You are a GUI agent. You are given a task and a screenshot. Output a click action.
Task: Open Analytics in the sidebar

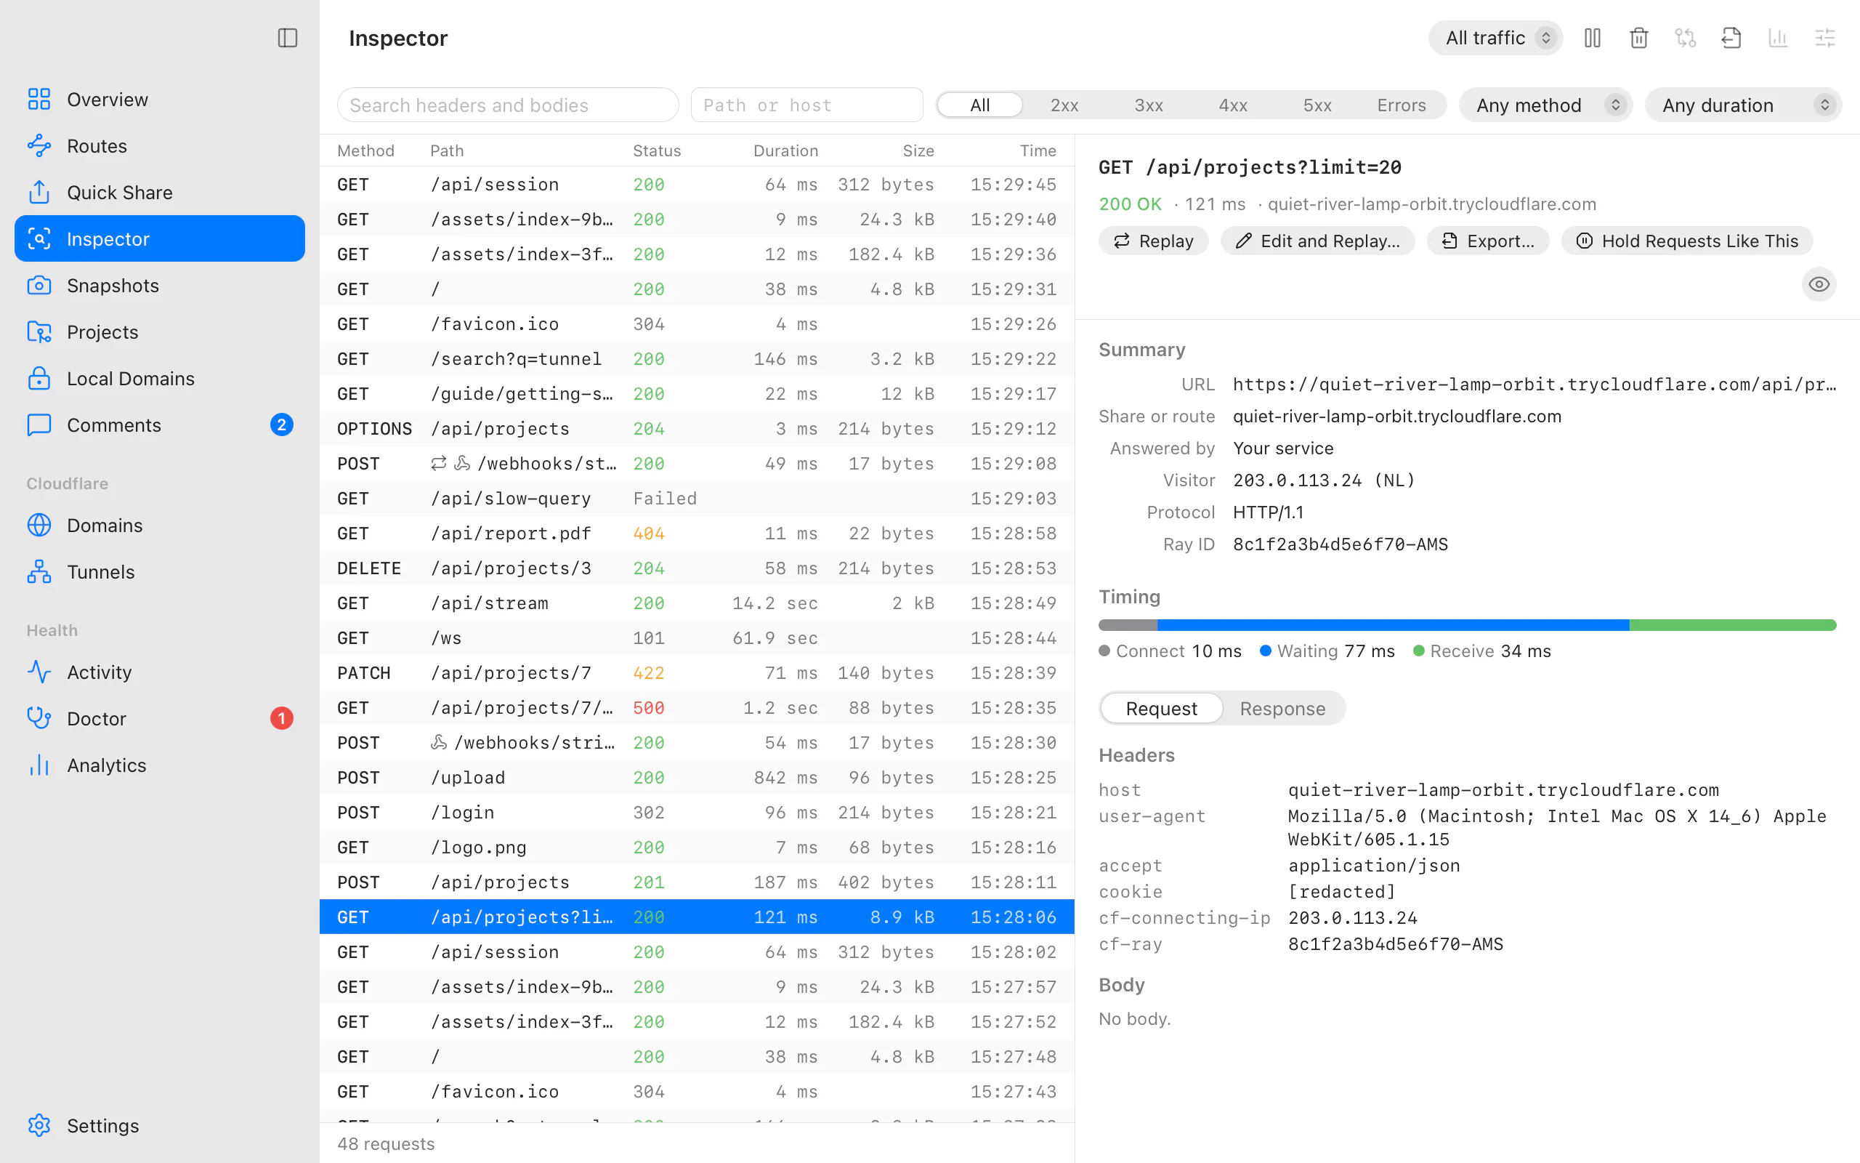coord(160,765)
